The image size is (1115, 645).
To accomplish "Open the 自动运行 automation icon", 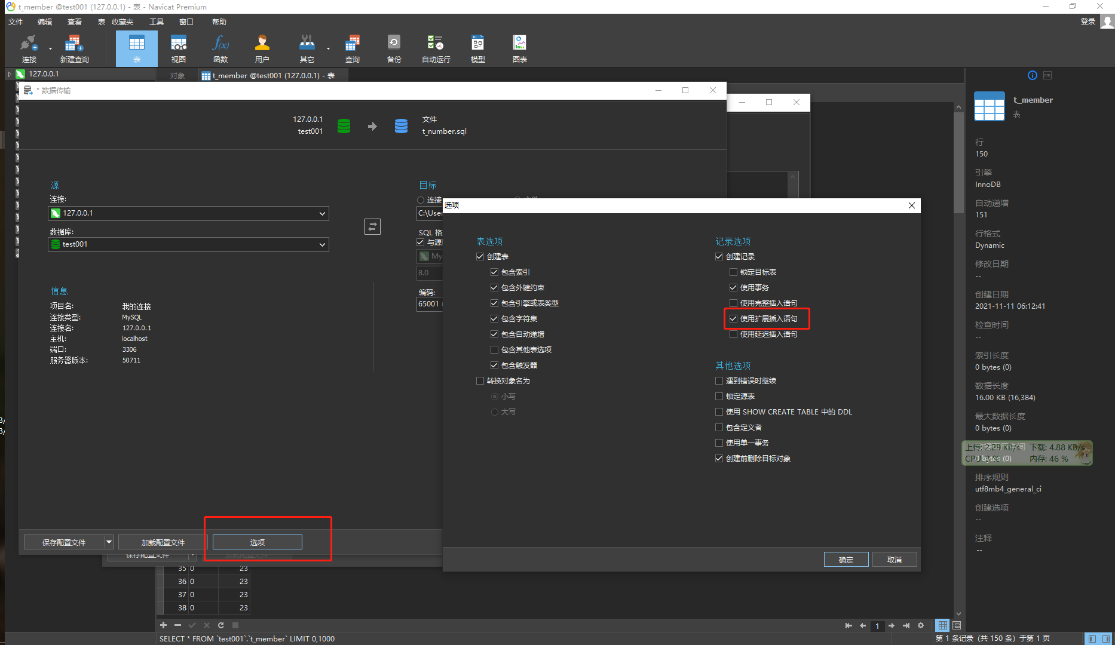I will pos(436,48).
